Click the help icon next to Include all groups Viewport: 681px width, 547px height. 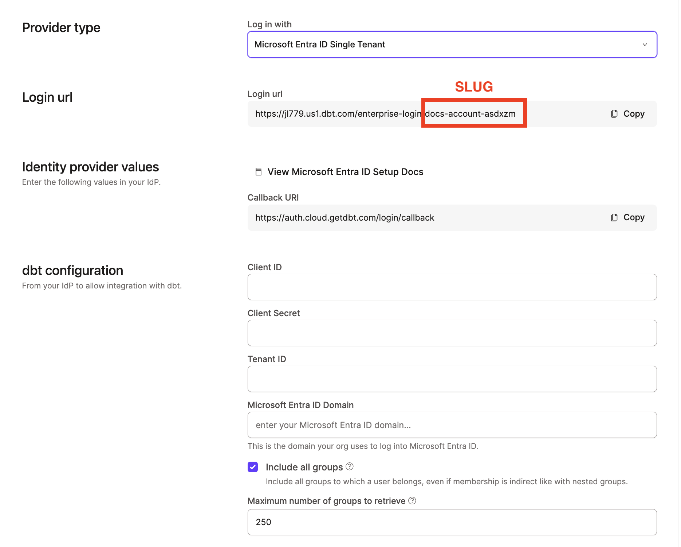click(x=349, y=466)
